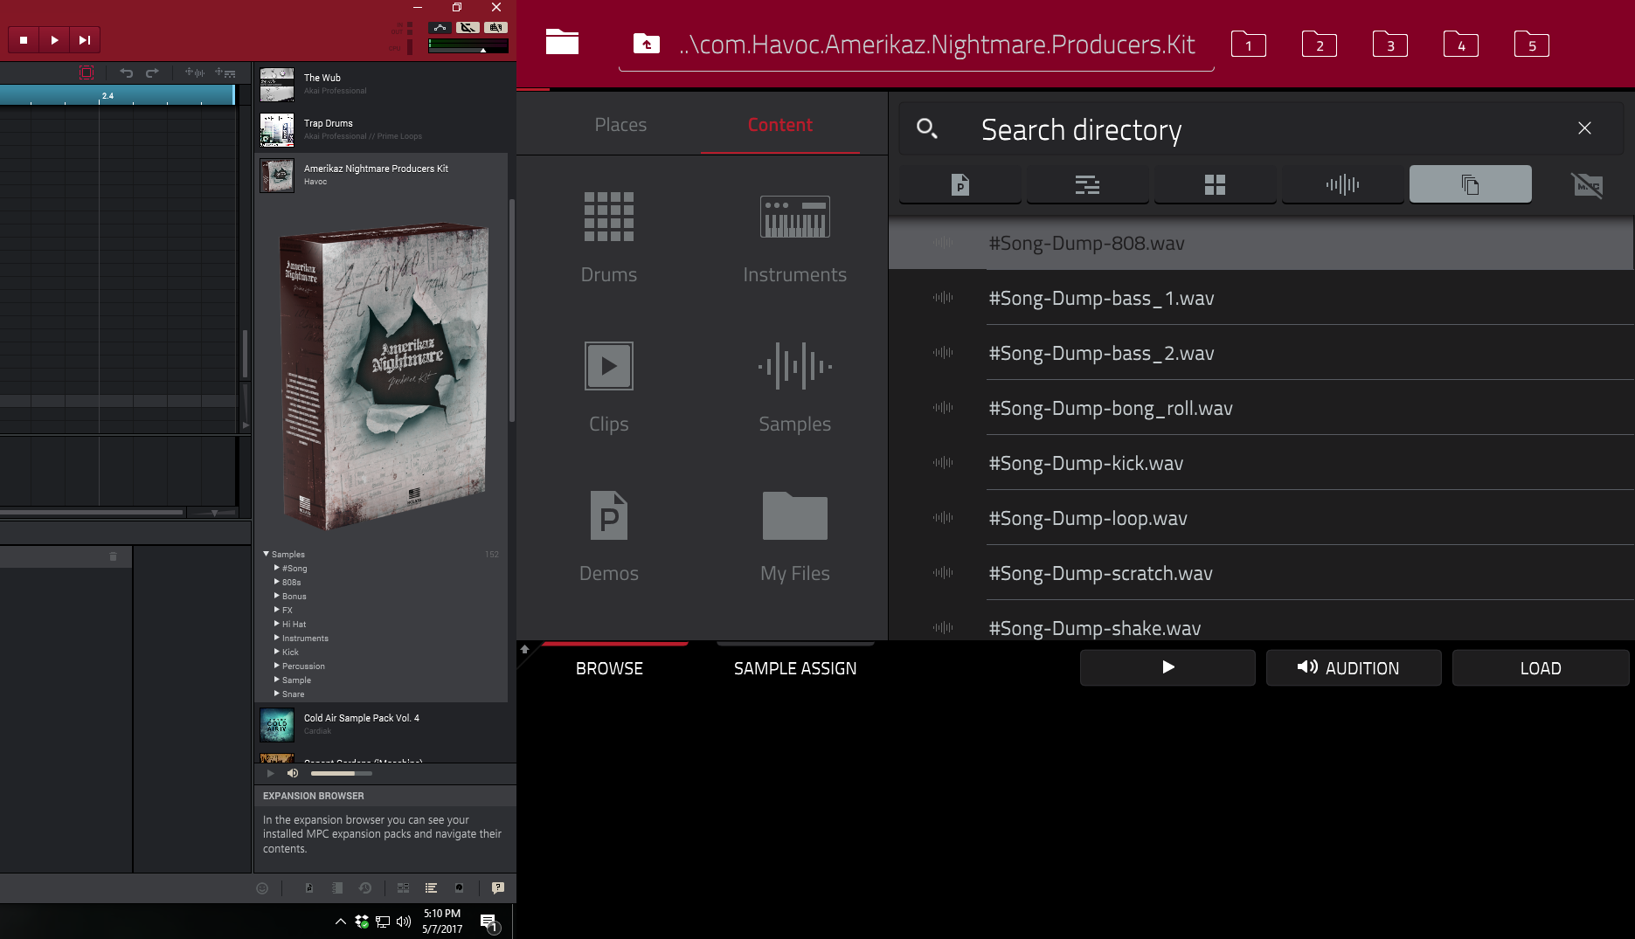Toggle the sequence filter button
The height and width of the screenshot is (939, 1635).
tap(1087, 184)
